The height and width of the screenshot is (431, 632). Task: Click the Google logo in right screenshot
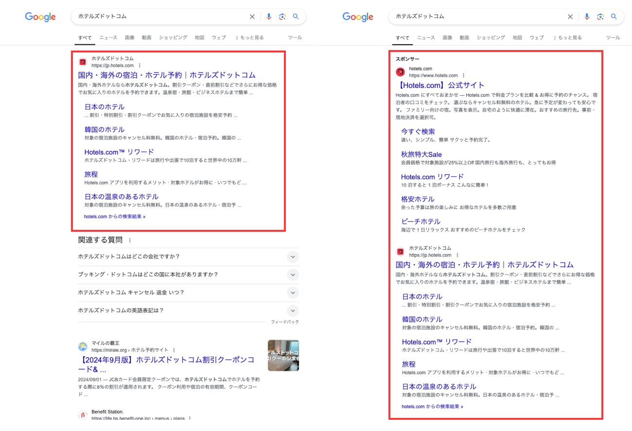[358, 17]
